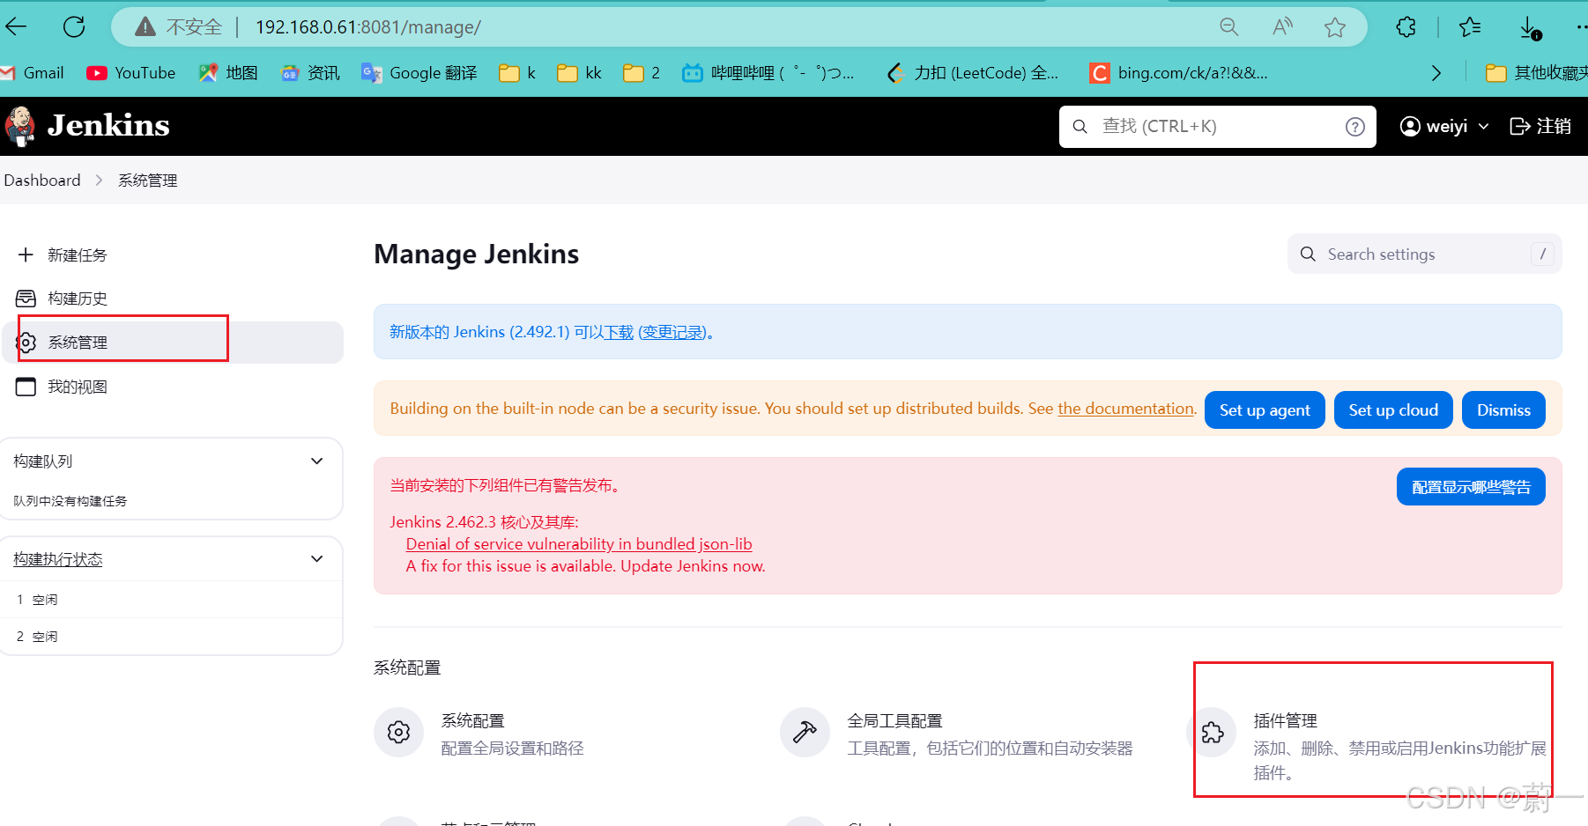This screenshot has height=826, width=1588.
Task: Activate the read aloud icon
Action: 1282,27
